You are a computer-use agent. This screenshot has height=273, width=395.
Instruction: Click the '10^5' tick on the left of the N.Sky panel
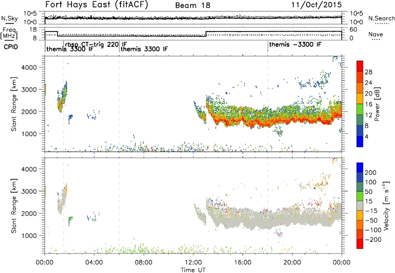[30, 14]
